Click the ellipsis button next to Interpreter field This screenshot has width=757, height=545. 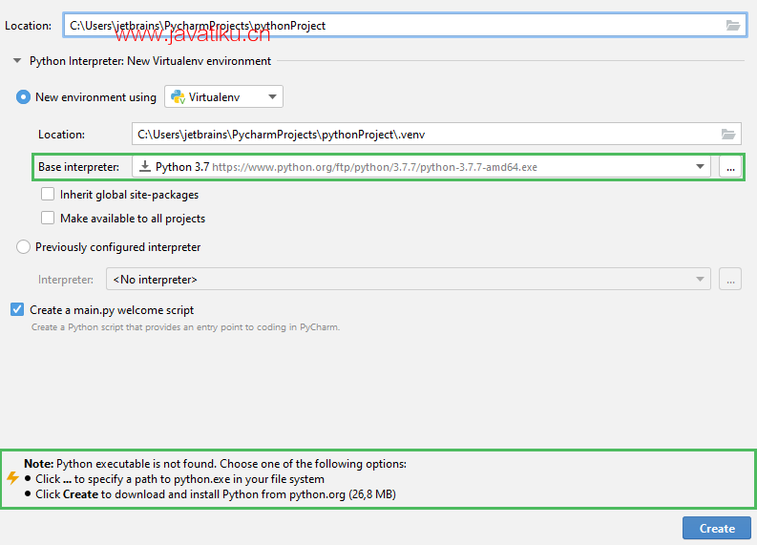point(730,279)
